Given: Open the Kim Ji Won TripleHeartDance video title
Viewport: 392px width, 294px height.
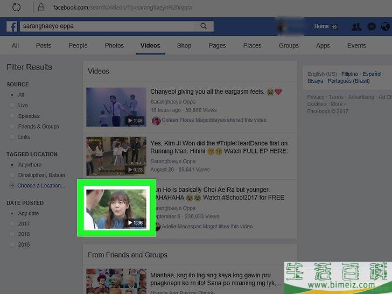Looking at the screenshot, I should click(x=219, y=147).
